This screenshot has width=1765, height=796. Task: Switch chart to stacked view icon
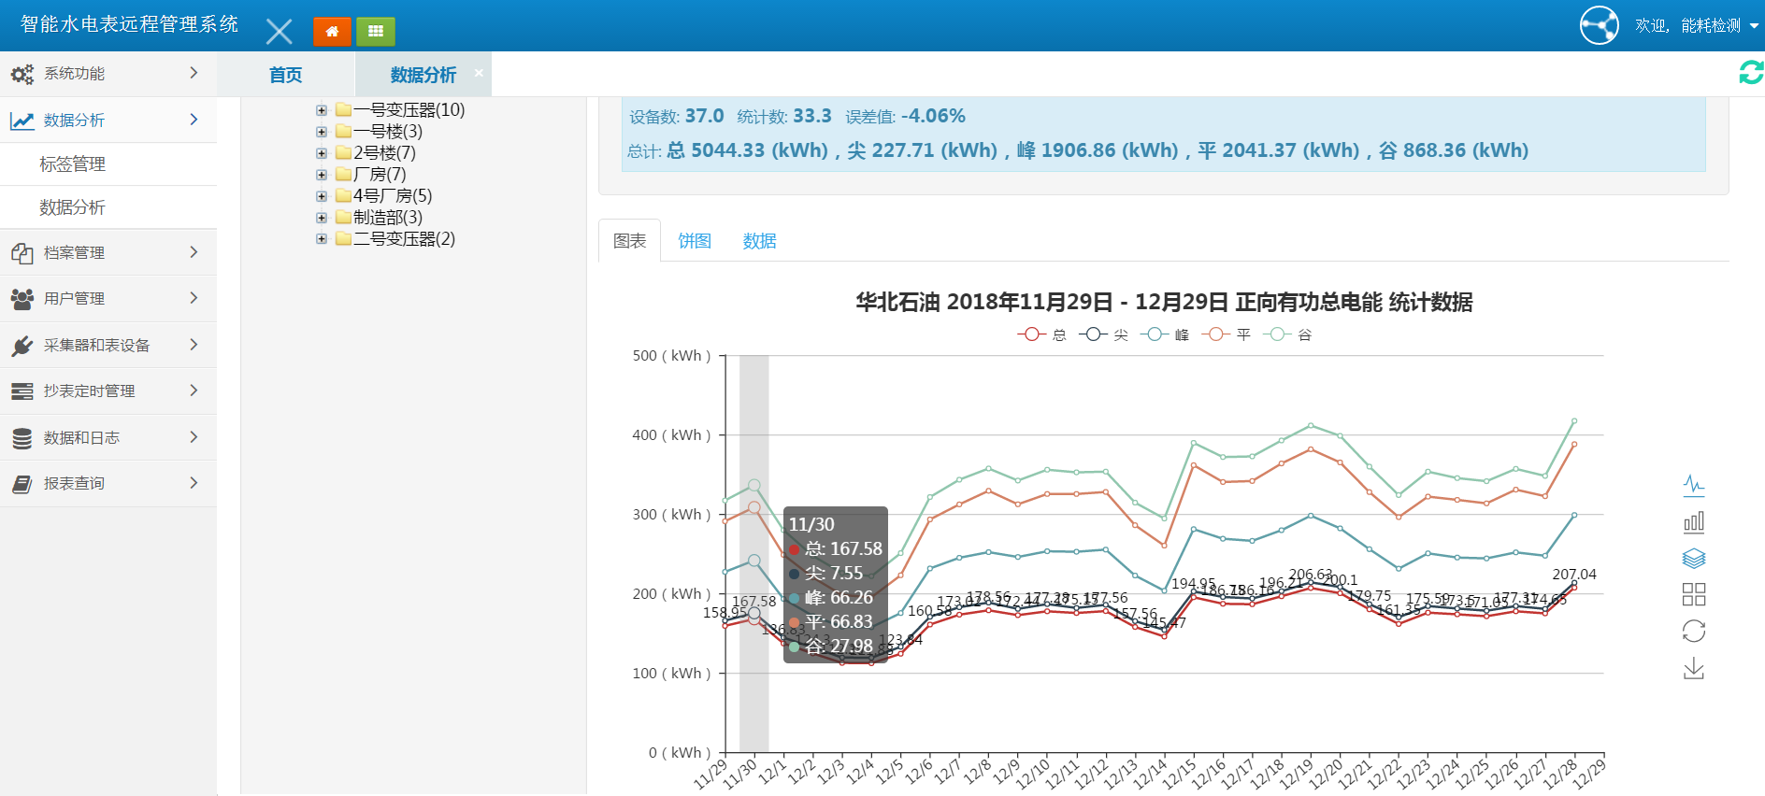pos(1693,559)
